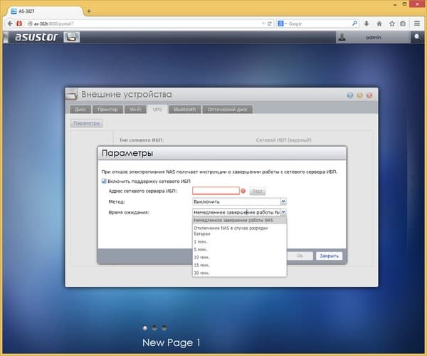Click the Закрыть button
Viewport: 427px width, 356px height.
[x=329, y=256]
